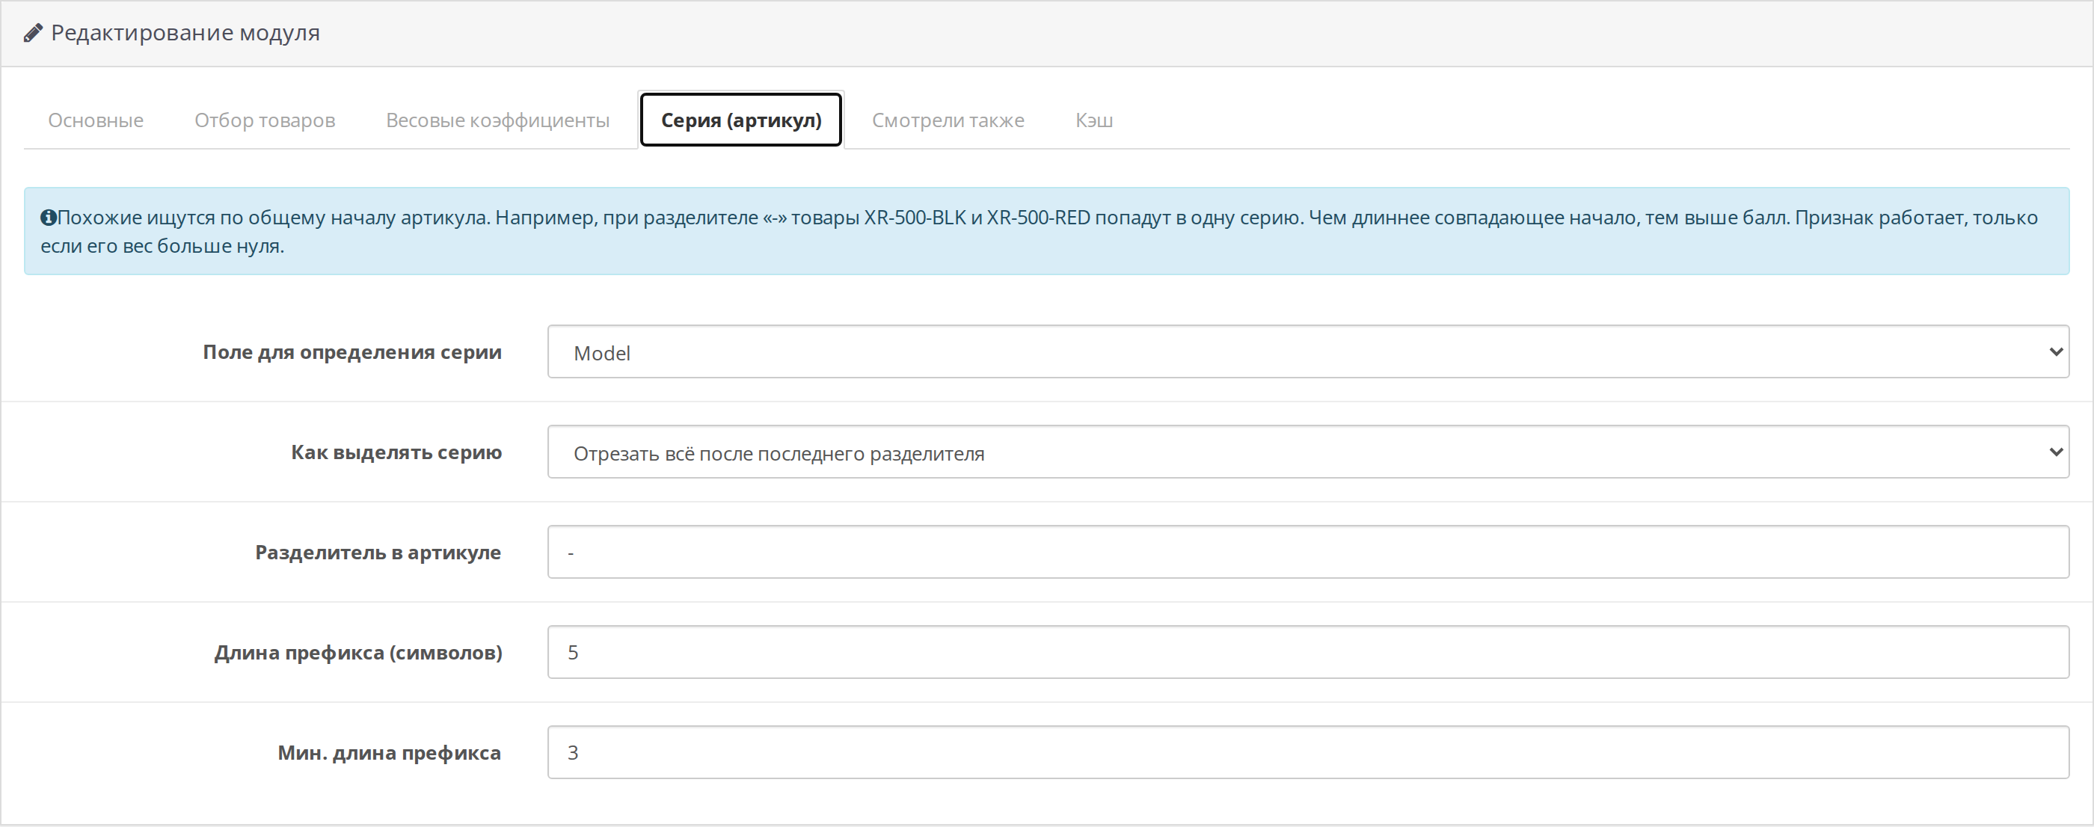Screen dimensions: 2094x827
Task: Open the Поле для определения серии dropdown
Action: 1308,351
